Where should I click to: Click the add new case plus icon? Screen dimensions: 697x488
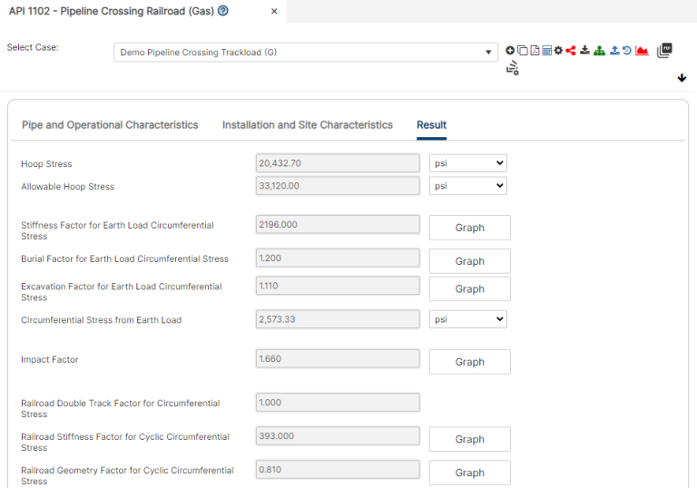(x=510, y=51)
